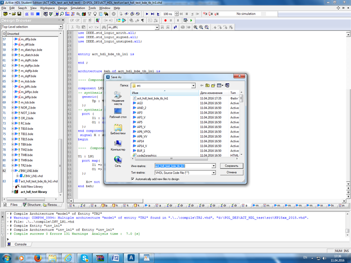Open Библиотеки location in places bar
Image resolution: width=351 pixels, height=263 pixels.
click(118, 130)
